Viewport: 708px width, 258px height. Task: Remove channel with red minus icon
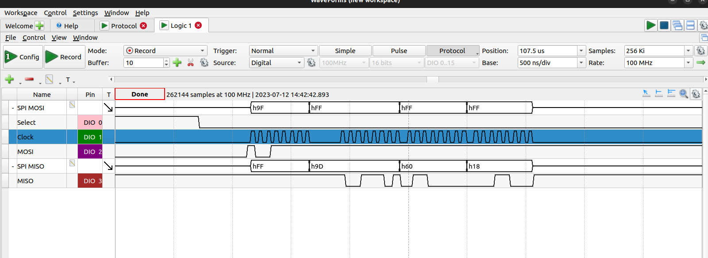coord(29,79)
